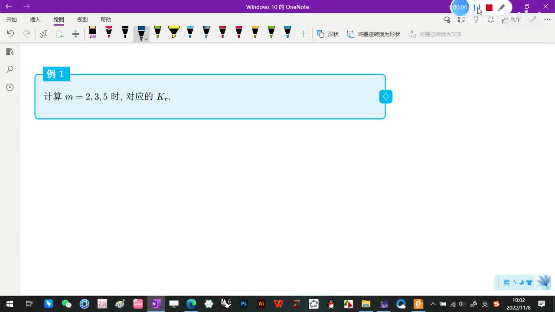Select the yellow highlighter
This screenshot has height=312, width=555.
coord(174,32)
